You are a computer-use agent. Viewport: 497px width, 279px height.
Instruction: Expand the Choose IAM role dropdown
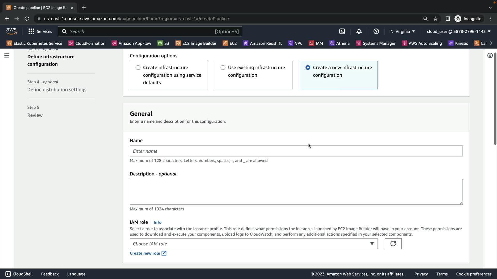(253, 244)
